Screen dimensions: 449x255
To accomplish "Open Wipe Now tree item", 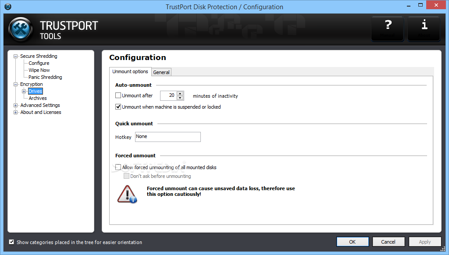I will [x=39, y=70].
